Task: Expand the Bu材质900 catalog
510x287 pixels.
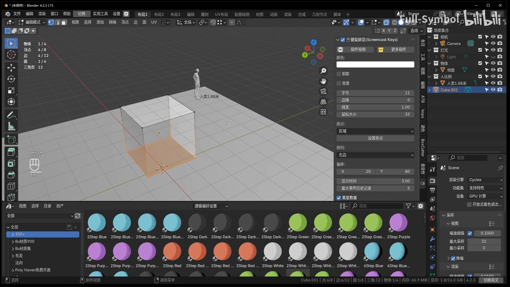Action: [13, 242]
